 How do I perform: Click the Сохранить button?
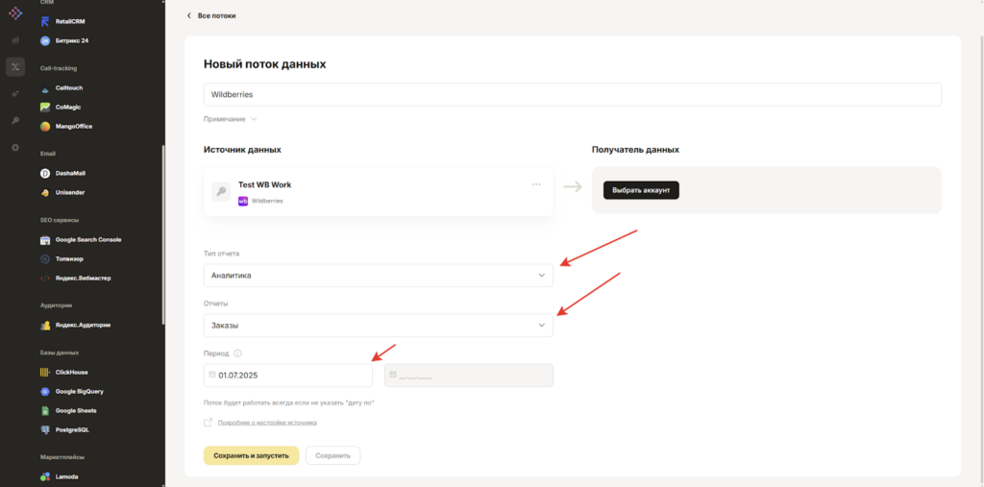click(x=333, y=455)
